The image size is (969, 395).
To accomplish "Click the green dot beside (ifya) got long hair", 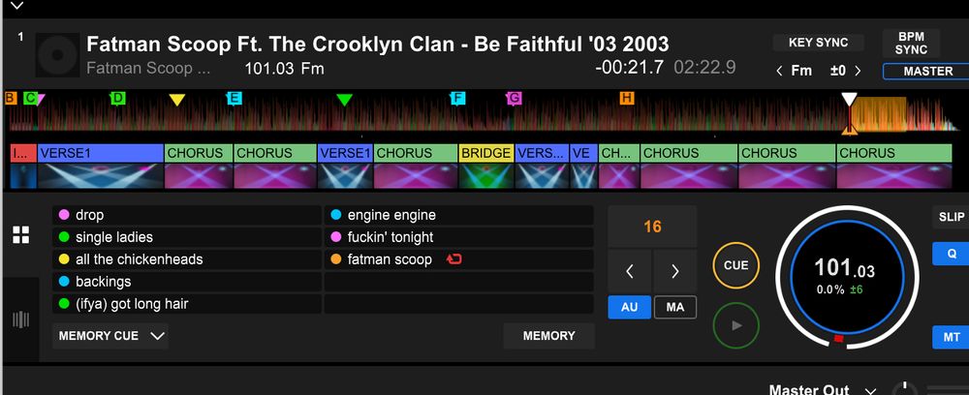I will coord(64,304).
